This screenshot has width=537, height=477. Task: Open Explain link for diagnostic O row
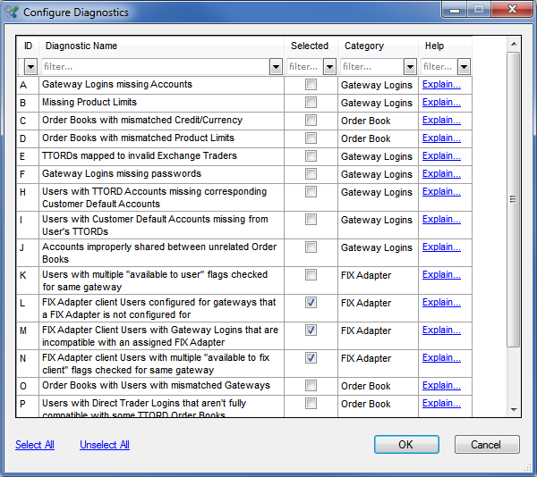pyautogui.click(x=441, y=385)
